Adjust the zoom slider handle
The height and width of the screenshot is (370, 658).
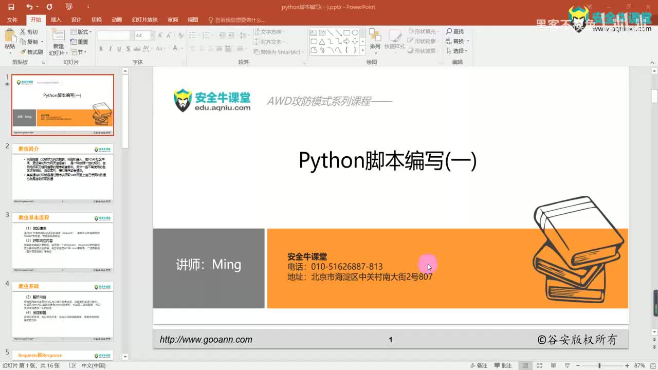(599, 365)
